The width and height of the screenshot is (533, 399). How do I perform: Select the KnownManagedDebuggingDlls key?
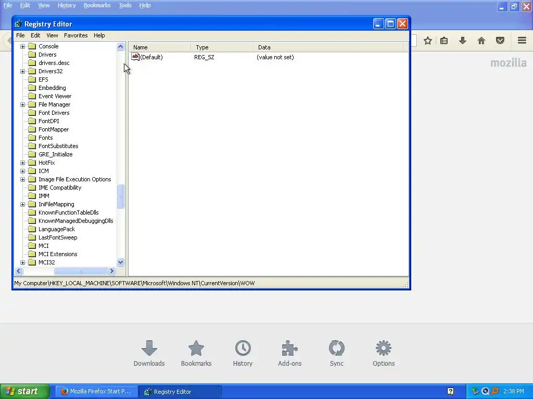76,221
